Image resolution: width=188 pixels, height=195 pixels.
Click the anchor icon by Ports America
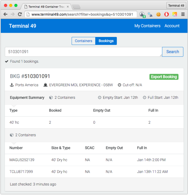[x=12, y=85]
